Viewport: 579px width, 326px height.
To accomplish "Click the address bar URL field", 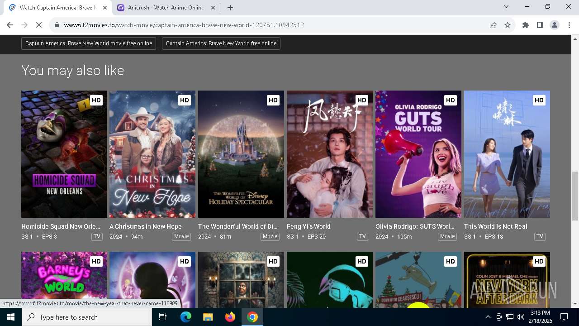I will 271,25.
